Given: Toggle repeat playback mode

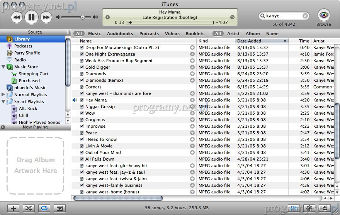Looking at the screenshot, I should click(44, 208).
